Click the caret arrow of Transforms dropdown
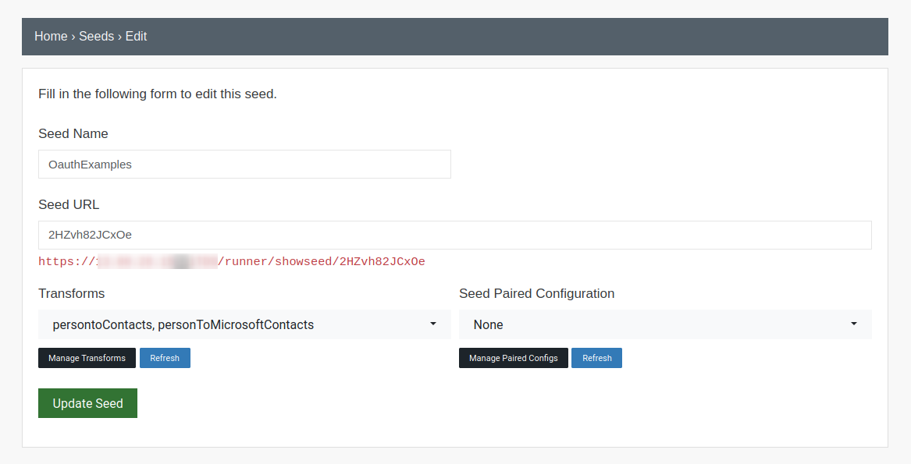 (x=432, y=324)
